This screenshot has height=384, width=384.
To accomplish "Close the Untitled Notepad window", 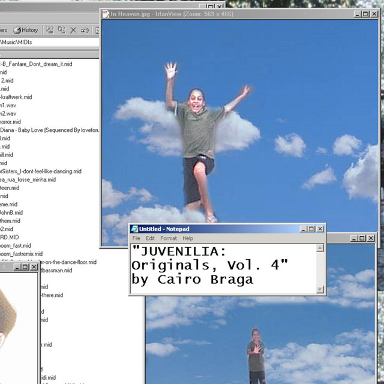I will 320,229.
